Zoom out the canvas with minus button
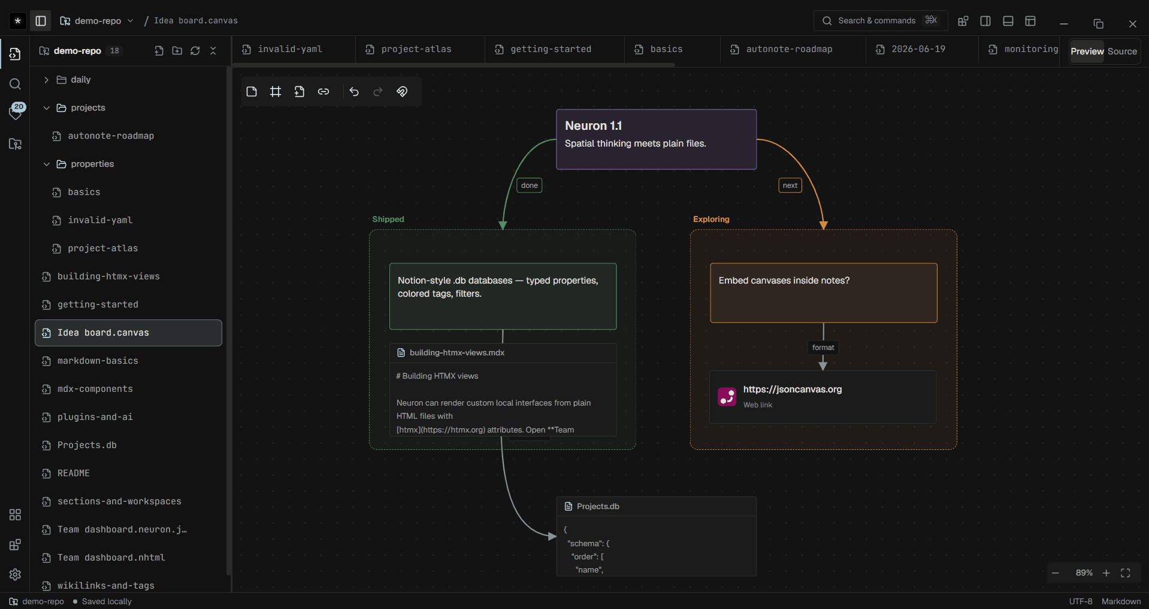1149x609 pixels. pyautogui.click(x=1056, y=573)
